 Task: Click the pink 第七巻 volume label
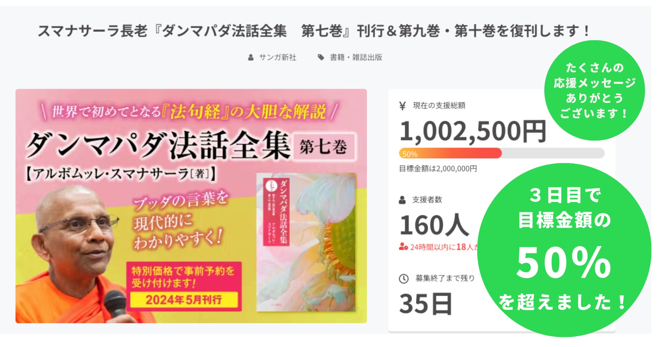coord(324,147)
